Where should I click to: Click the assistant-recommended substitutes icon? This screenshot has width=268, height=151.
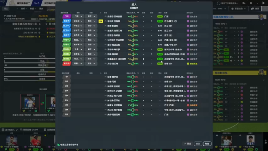[x=58, y=145]
